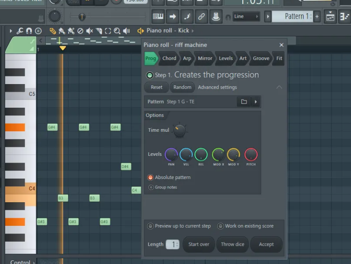Select the Zoom magnifier tool
351x264 pixels.
[117, 31]
